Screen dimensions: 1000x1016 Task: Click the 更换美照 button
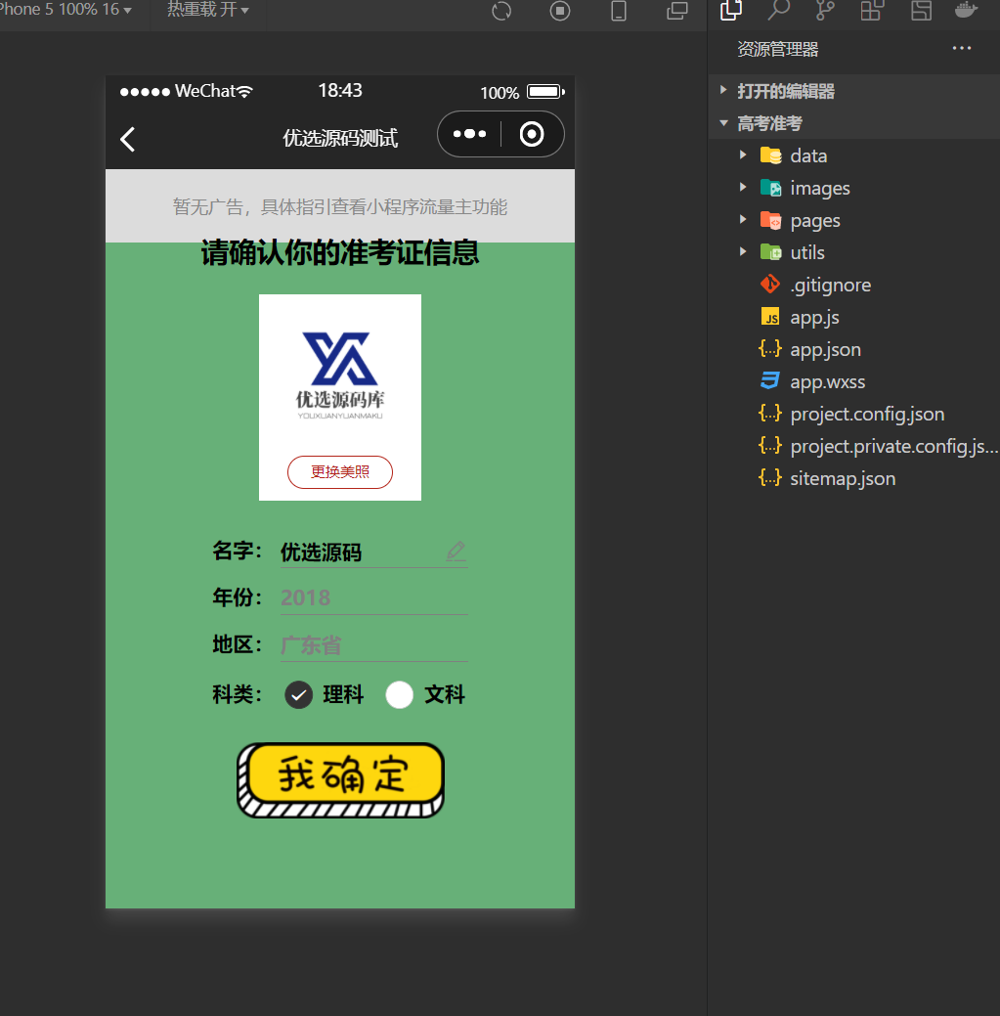[340, 471]
